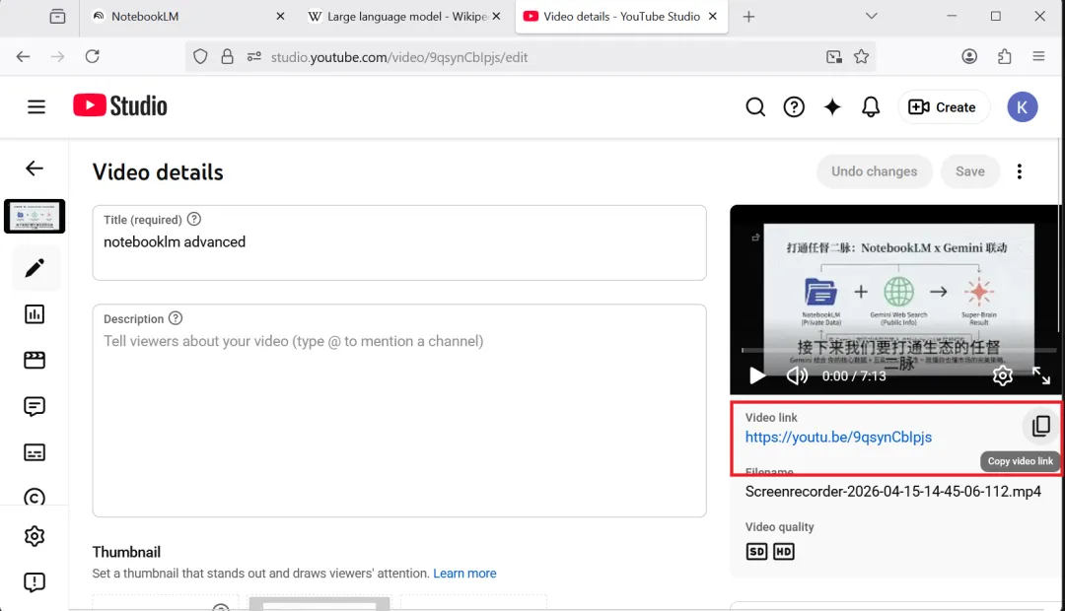Viewport: 1065px width, 611px height.
Task: Click the video thumbnail in sidebar
Action: (x=35, y=217)
